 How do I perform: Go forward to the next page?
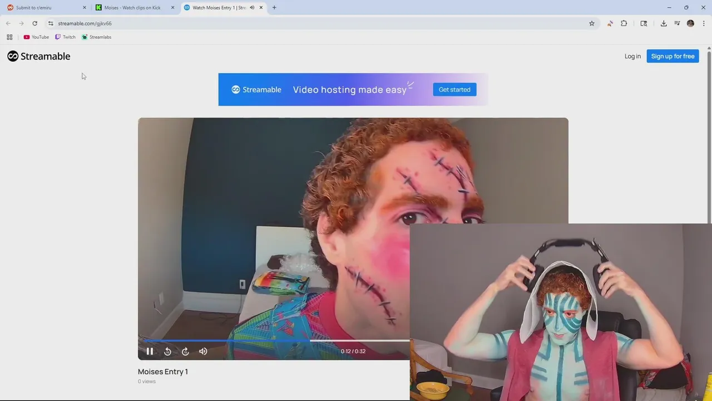pos(21,23)
